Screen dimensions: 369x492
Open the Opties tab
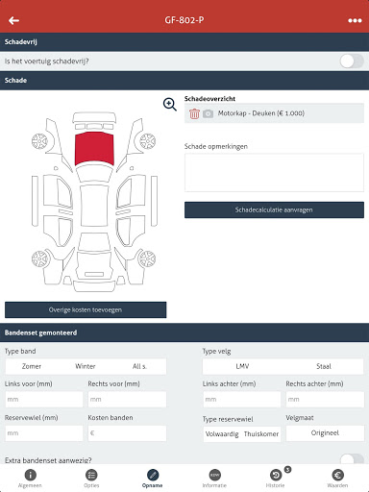pos(91,479)
